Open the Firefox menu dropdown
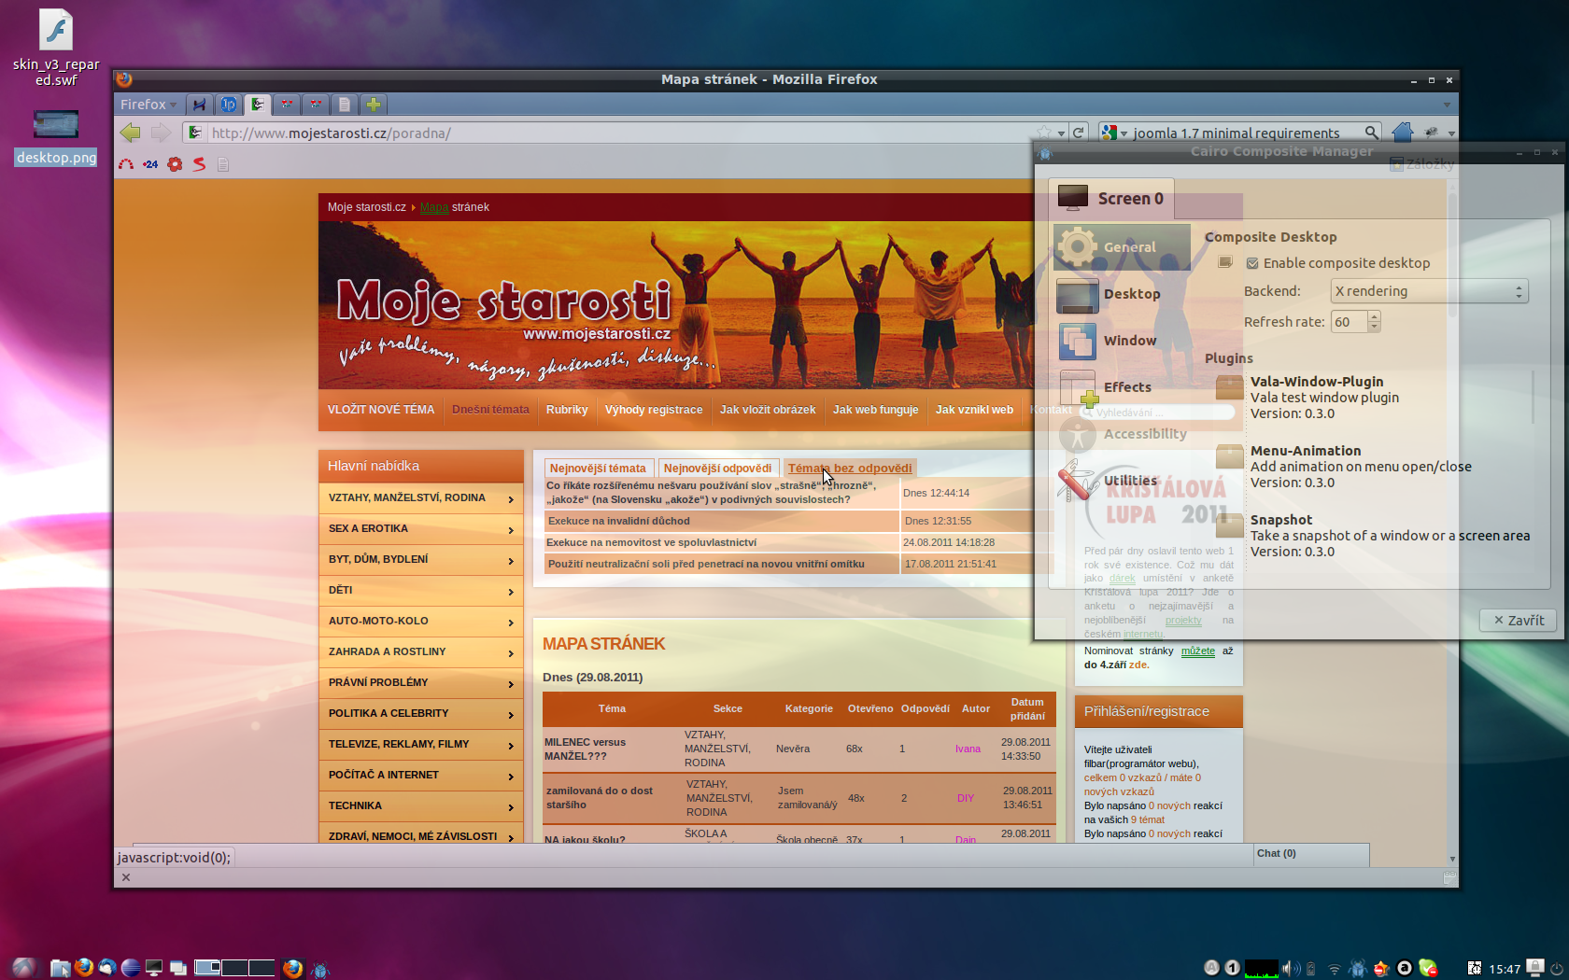The image size is (1569, 980). 148,105
